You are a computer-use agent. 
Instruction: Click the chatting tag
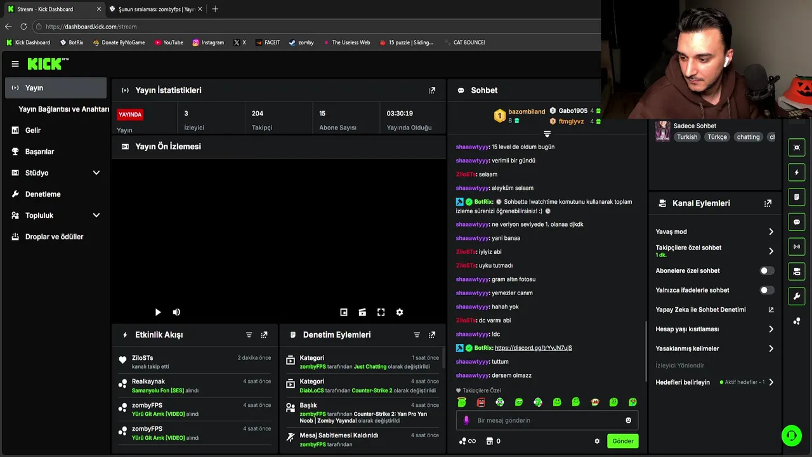coord(748,137)
